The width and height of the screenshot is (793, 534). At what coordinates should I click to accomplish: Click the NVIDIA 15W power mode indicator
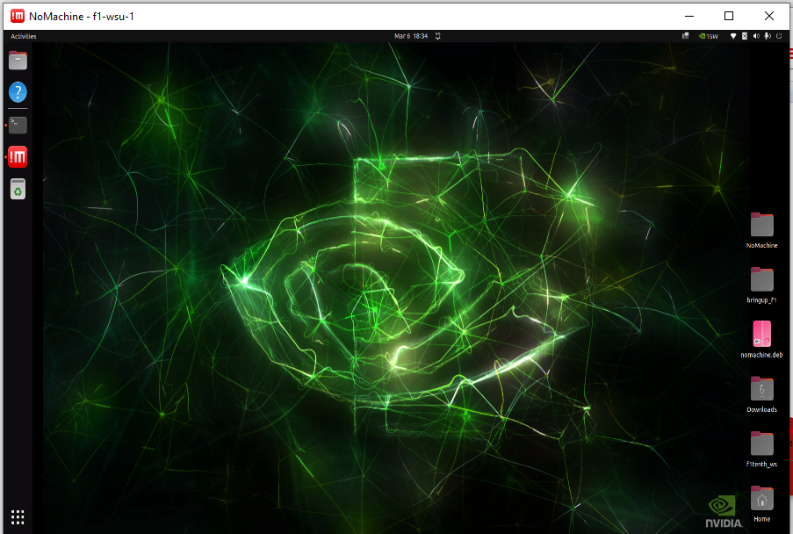click(x=708, y=36)
